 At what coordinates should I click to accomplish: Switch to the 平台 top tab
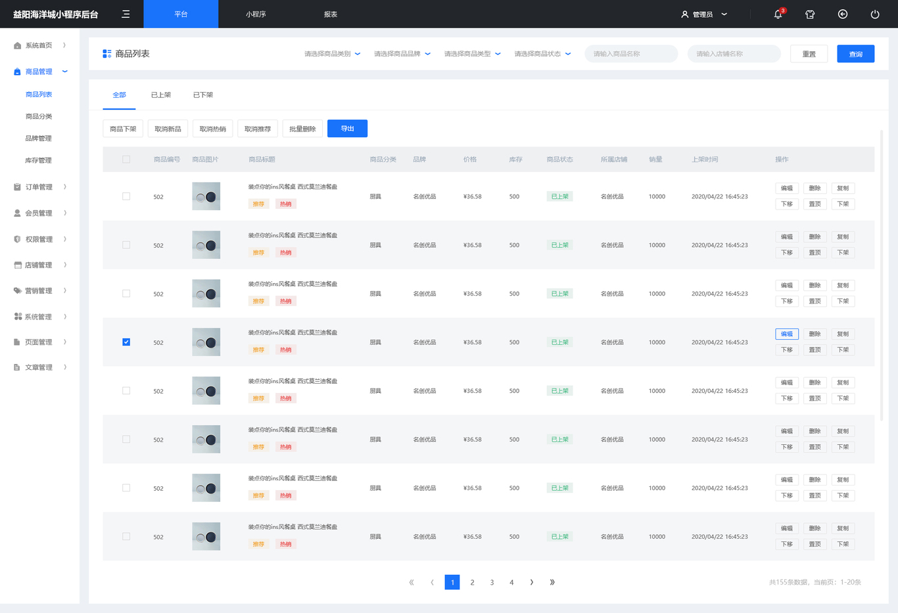click(x=181, y=14)
